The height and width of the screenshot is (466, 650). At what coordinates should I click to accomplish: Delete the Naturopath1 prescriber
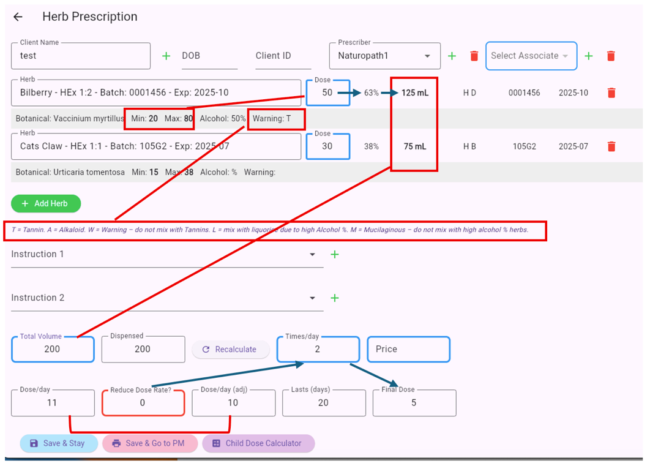click(474, 56)
